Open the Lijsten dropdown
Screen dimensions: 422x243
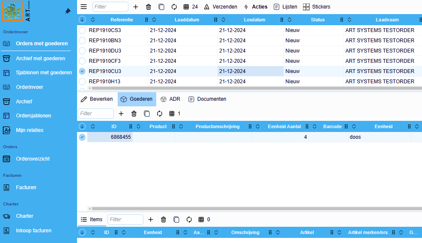click(x=285, y=7)
